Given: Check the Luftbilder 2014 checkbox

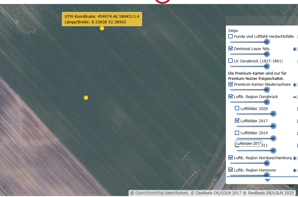Looking at the screenshot, I should (237, 133).
